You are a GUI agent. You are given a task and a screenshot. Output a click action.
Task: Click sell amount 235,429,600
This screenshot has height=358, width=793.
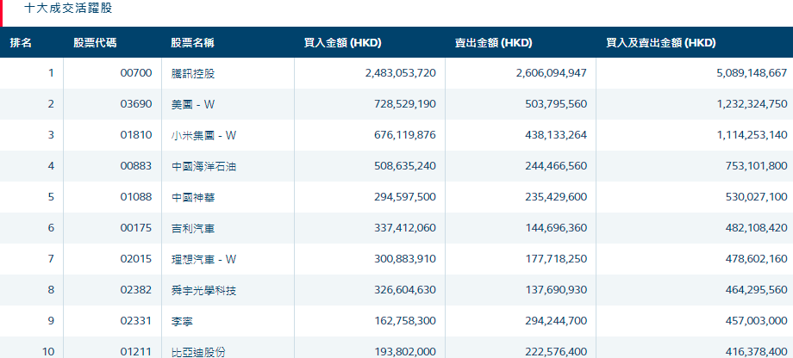coord(556,197)
